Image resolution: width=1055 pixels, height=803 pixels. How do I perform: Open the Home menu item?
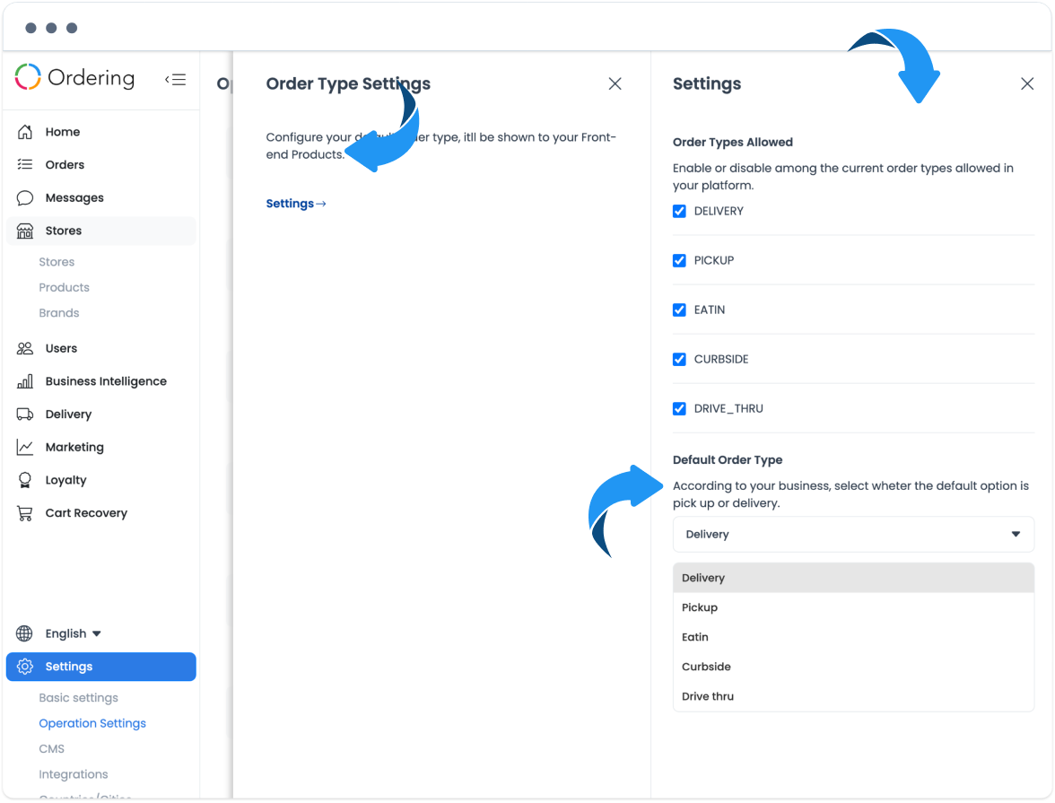[100, 132]
